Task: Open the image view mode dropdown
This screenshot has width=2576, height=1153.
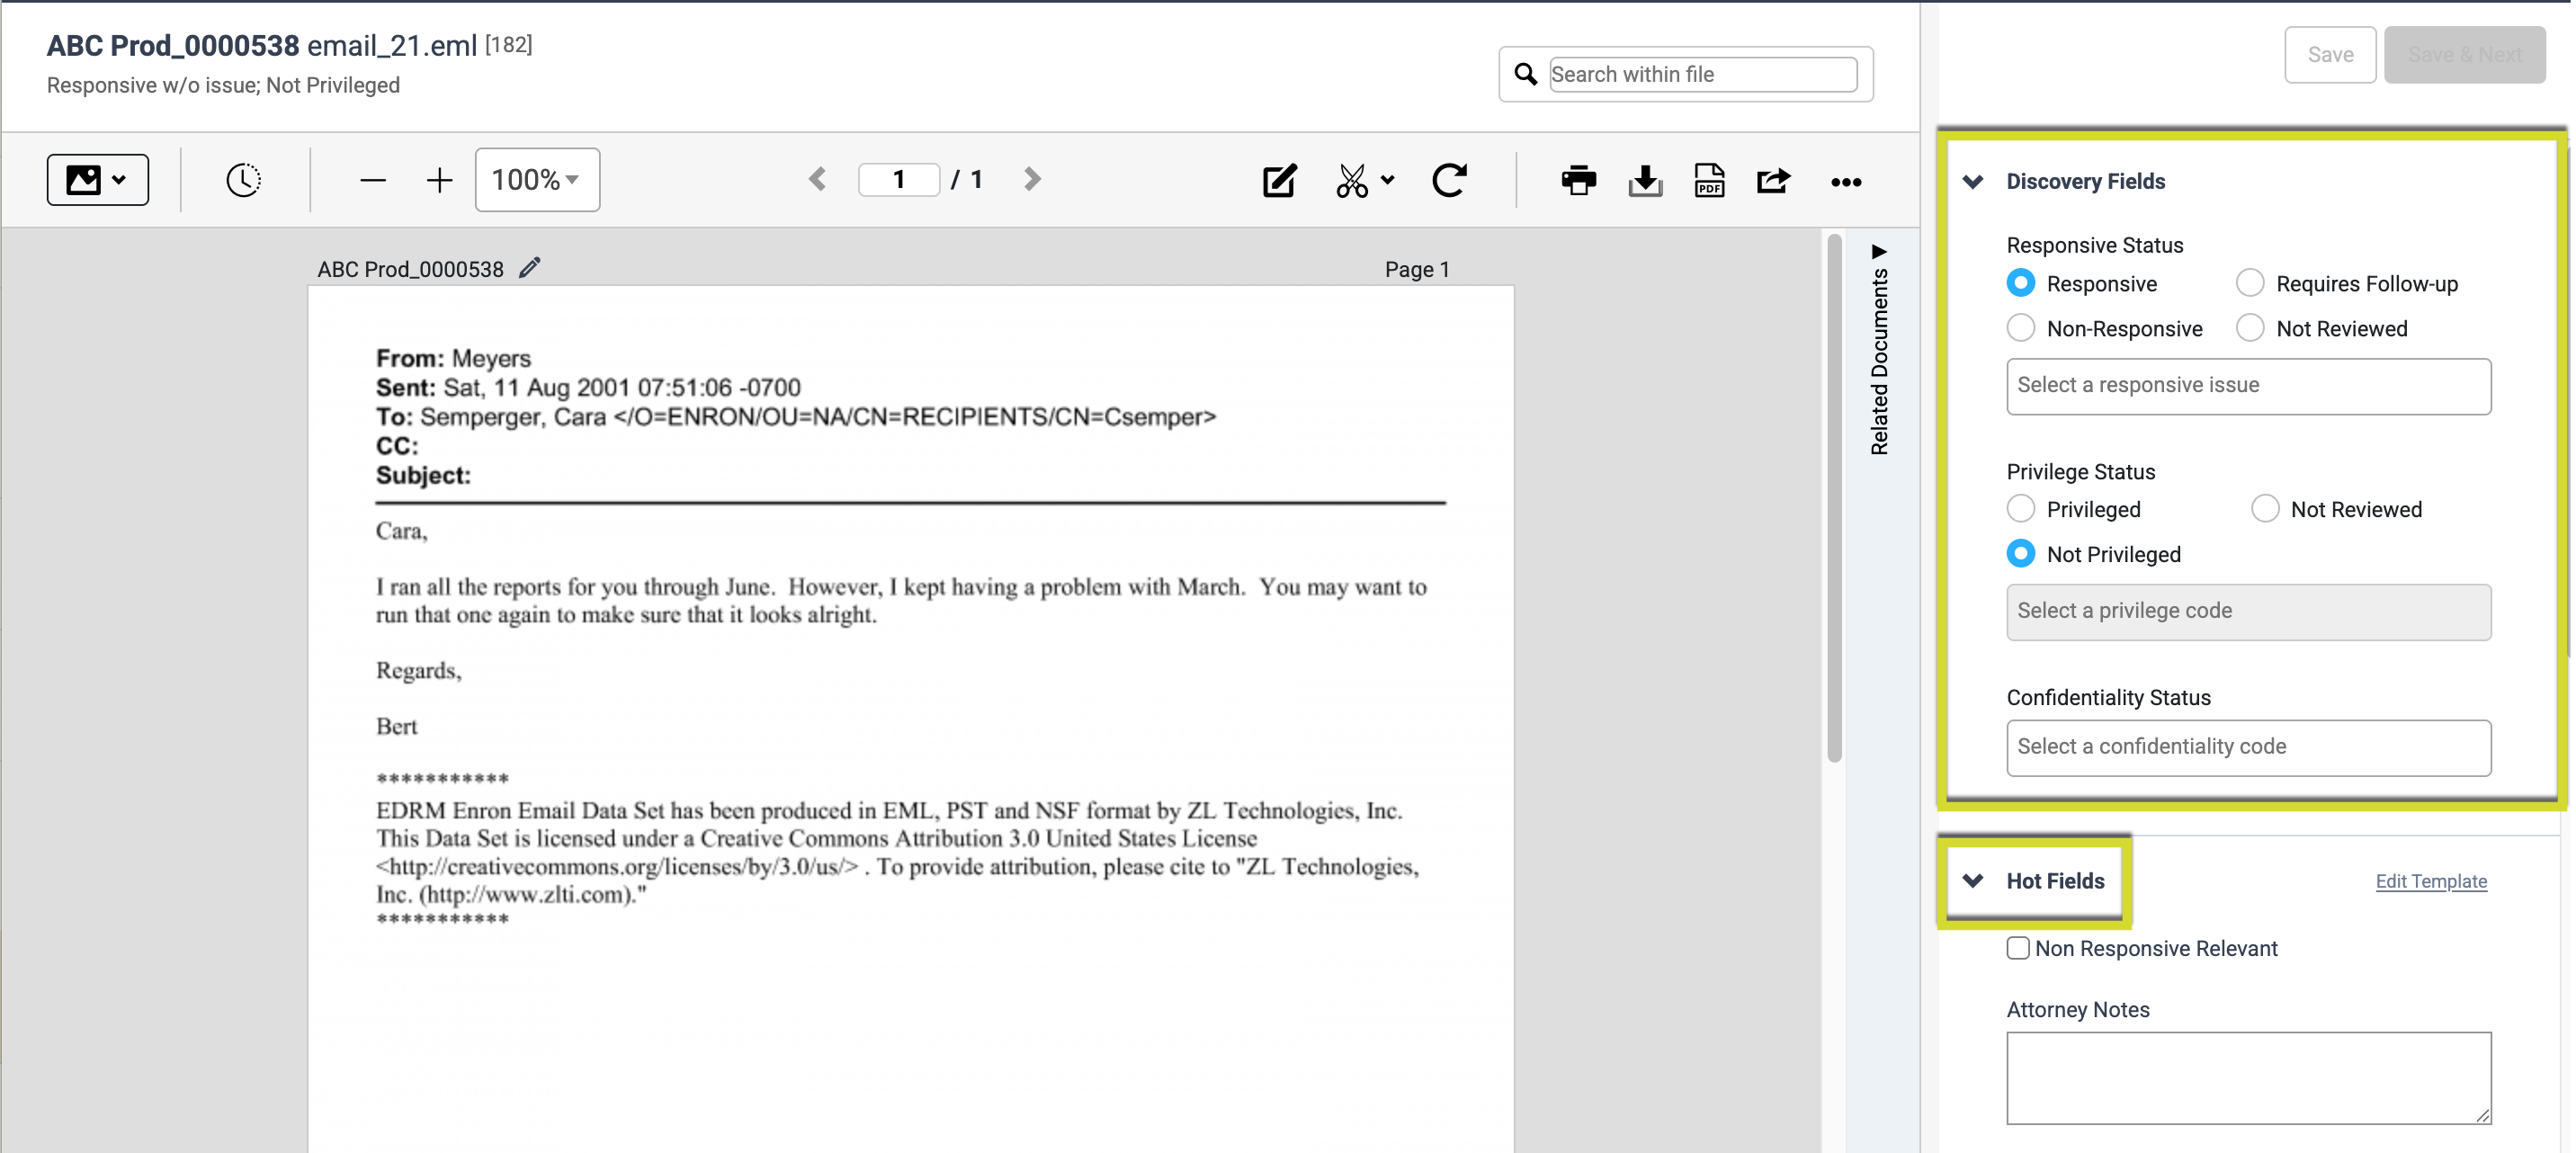Action: click(97, 180)
